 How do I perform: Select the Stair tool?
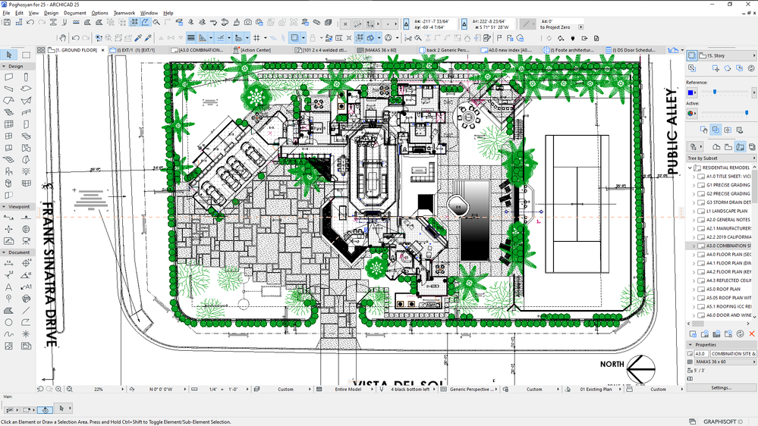tap(8, 112)
